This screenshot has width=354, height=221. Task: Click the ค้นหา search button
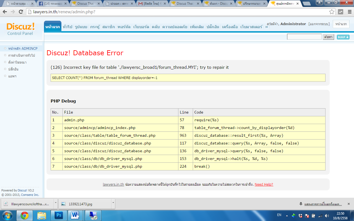[328, 37]
